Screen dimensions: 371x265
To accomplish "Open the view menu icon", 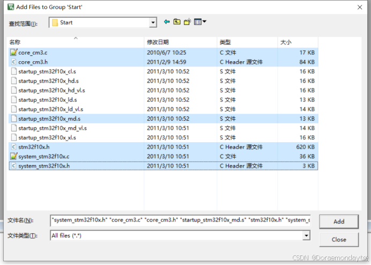I will coord(200,22).
